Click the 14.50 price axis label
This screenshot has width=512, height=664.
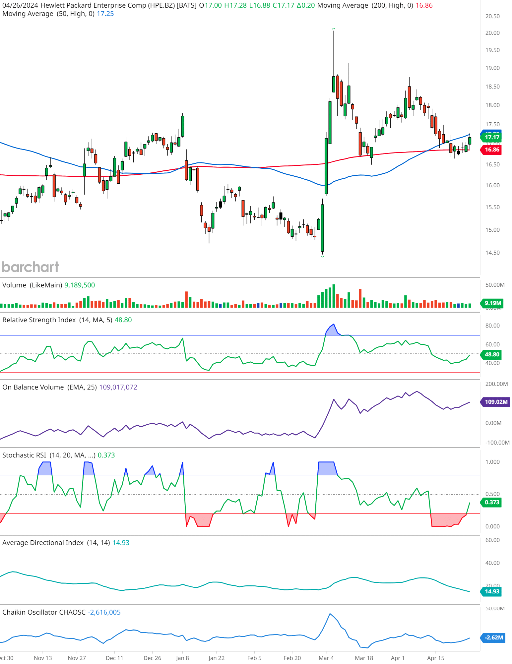click(492, 253)
